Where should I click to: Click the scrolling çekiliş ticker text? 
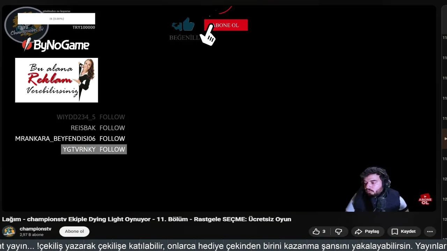(x=223, y=246)
